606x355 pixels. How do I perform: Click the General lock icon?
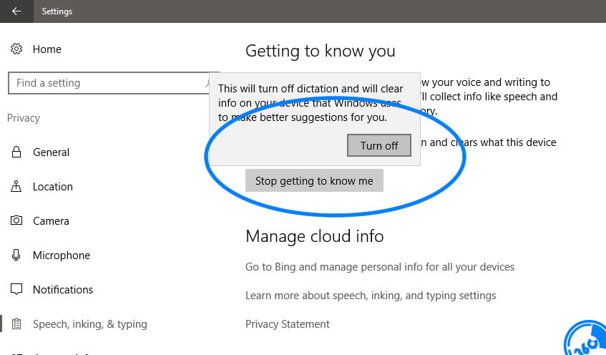tap(16, 152)
